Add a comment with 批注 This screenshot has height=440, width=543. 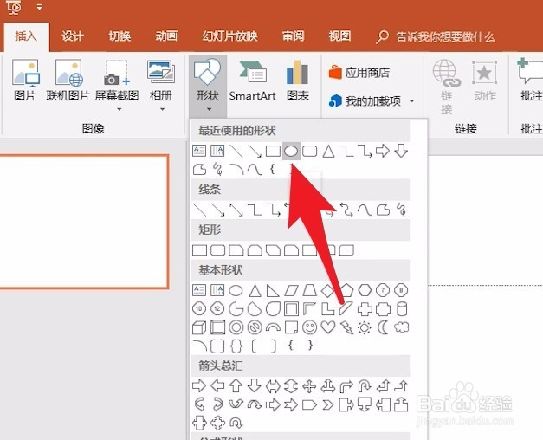pyautogui.click(x=531, y=81)
